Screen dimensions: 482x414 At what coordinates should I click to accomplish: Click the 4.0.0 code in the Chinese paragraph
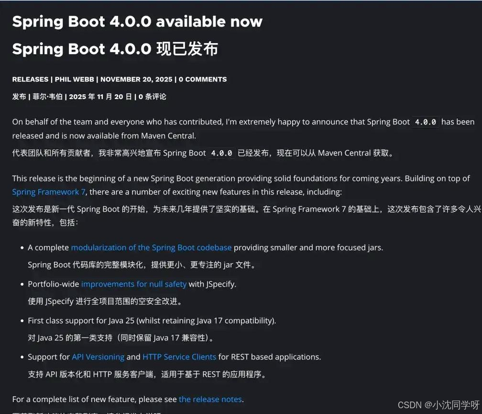coord(222,153)
